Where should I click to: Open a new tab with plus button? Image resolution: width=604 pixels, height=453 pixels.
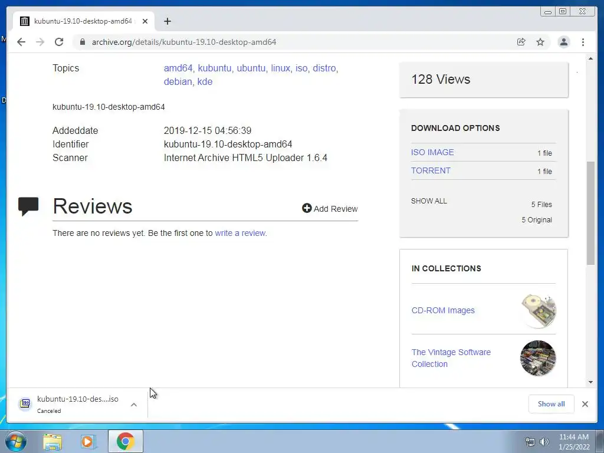pyautogui.click(x=167, y=21)
